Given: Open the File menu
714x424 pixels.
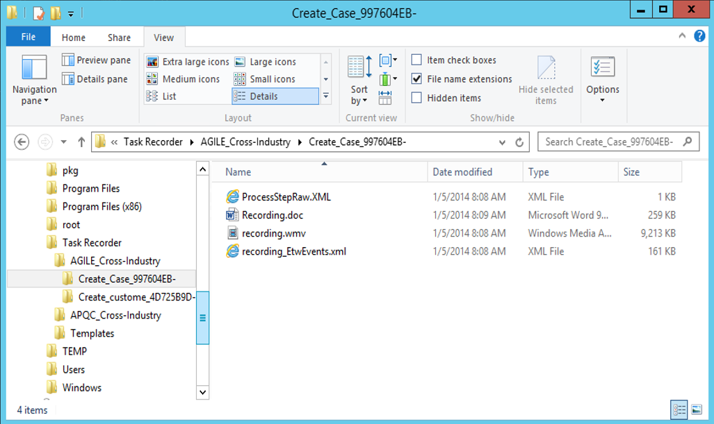Looking at the screenshot, I should [x=29, y=37].
